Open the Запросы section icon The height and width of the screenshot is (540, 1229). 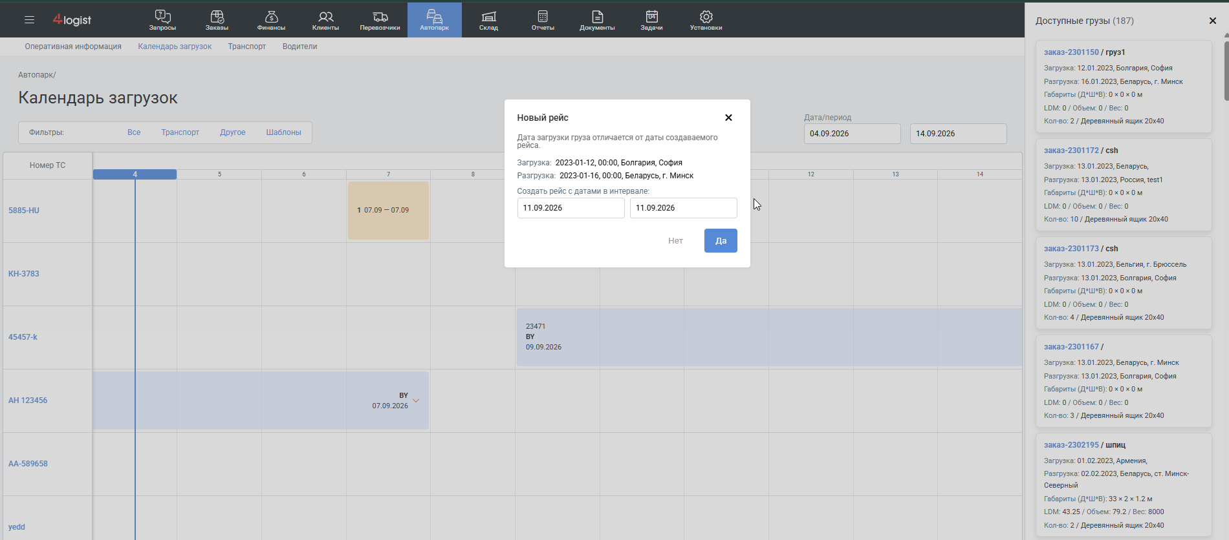[x=162, y=16]
